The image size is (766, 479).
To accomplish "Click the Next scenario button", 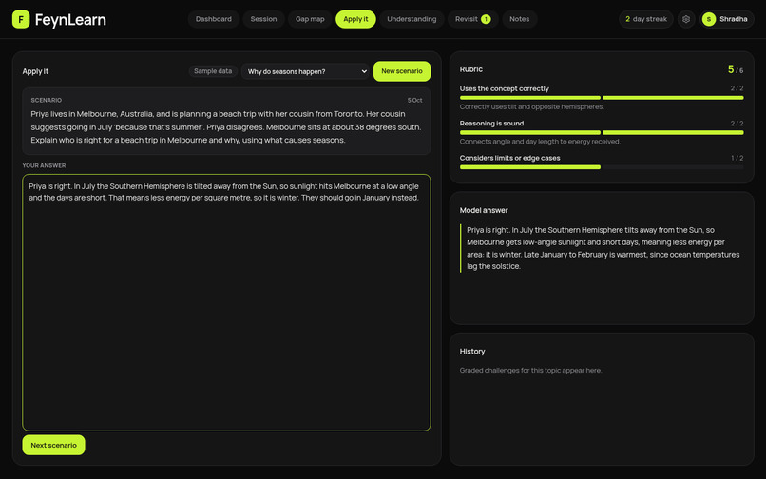I will [x=54, y=445].
